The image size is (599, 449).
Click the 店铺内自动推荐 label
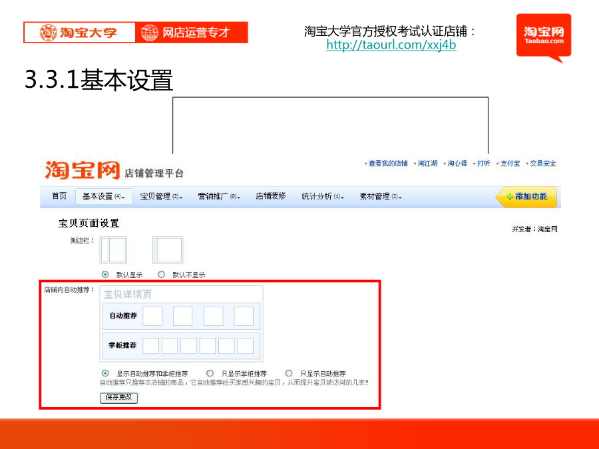(69, 290)
